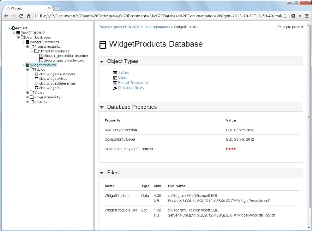This screenshot has height=231, width=312.
Task: Click the WidgetProducts database icon in tree
Action: coord(28,65)
